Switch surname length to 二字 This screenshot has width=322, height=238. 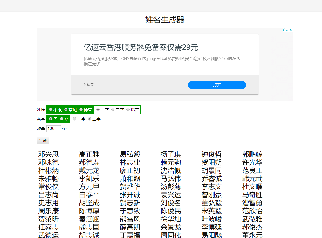[x=112, y=109]
